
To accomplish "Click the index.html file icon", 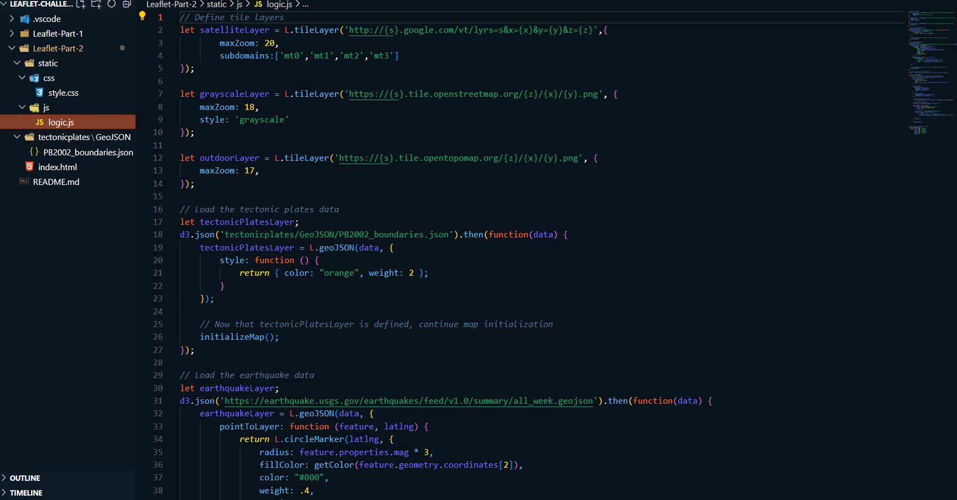I will click(29, 167).
